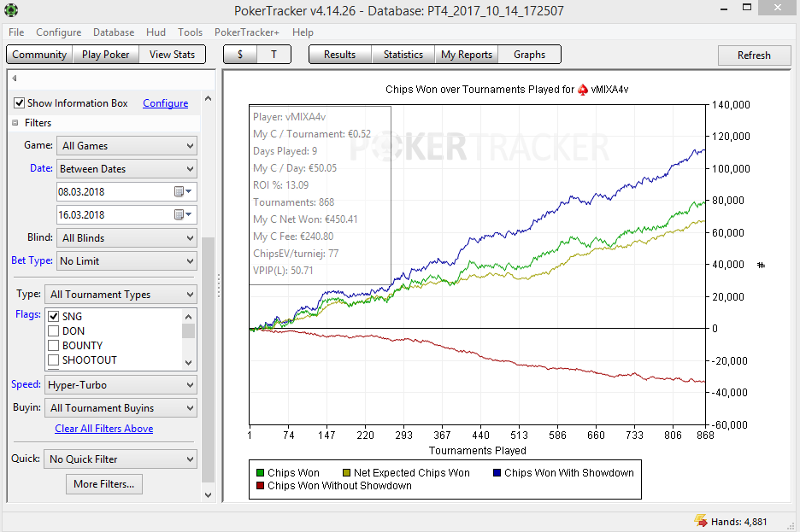The image size is (800, 532).
Task: Open the Configure menu
Action: coord(59,32)
